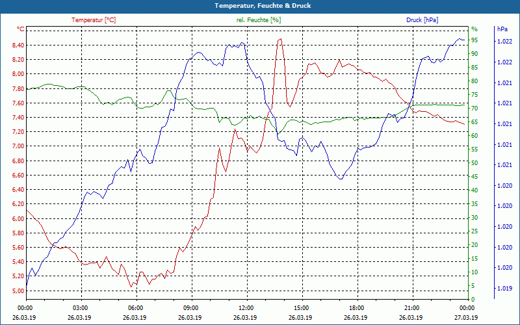Click the temperature axis value "7,20"

(18, 132)
